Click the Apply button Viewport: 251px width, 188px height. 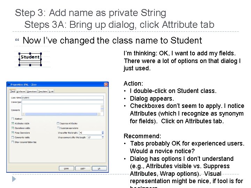(83, 169)
